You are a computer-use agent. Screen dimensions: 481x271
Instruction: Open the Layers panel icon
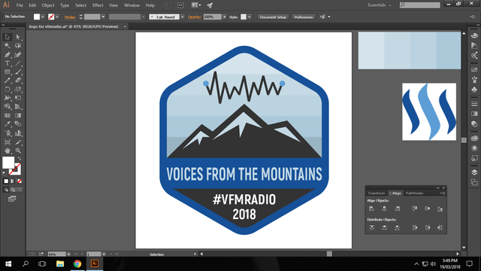point(474,172)
